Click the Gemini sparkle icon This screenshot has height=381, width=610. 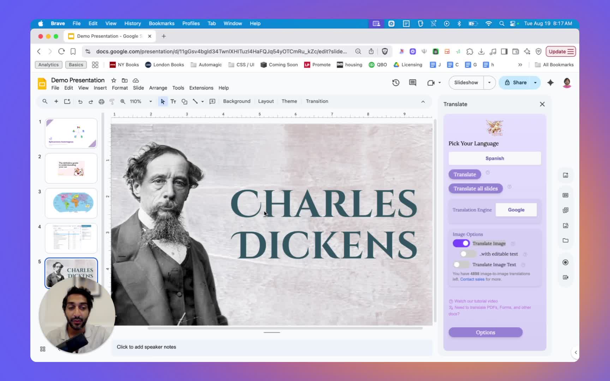click(550, 83)
